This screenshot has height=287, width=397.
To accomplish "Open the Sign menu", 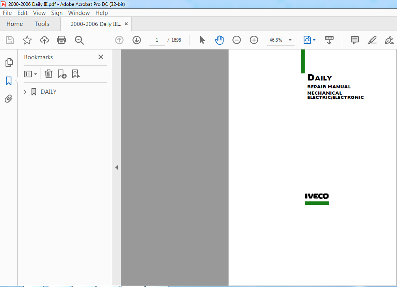I will 57,13.
